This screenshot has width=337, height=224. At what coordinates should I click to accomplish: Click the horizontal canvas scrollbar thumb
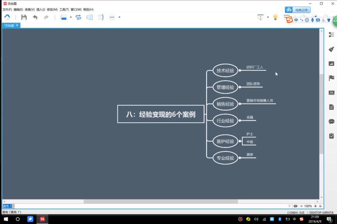[161, 201]
